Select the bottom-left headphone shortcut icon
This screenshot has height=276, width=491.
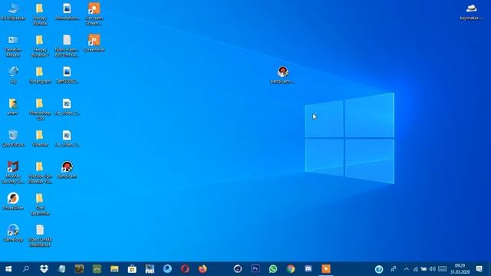13,233
